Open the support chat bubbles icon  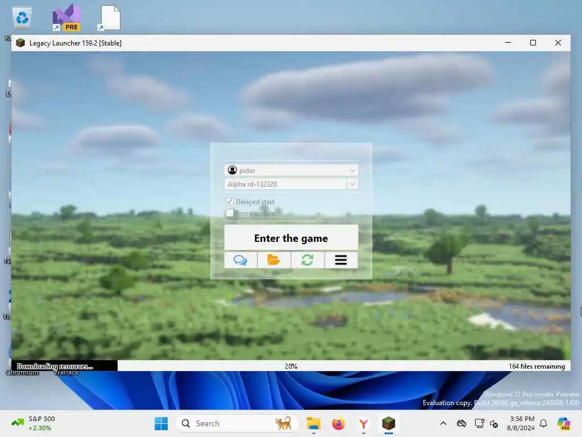[x=240, y=259]
